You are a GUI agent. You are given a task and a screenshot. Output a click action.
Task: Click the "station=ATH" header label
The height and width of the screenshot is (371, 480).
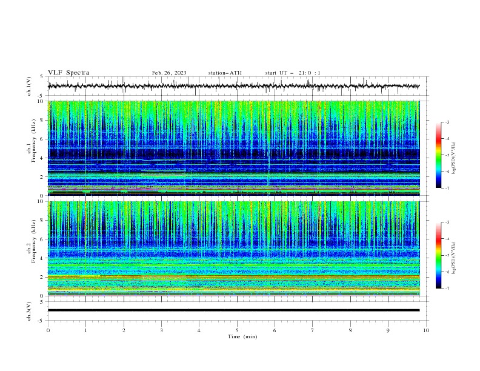[x=225, y=73]
